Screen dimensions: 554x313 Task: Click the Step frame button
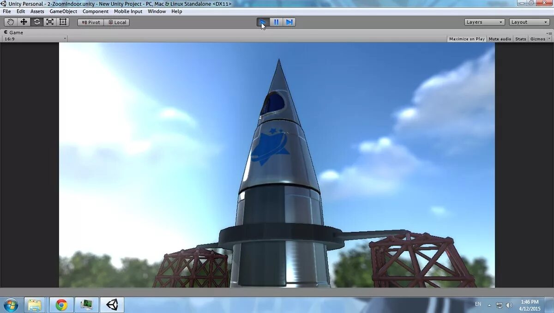[289, 22]
